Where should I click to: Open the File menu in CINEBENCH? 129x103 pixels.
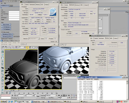pyautogui.click(x=2, y=3)
